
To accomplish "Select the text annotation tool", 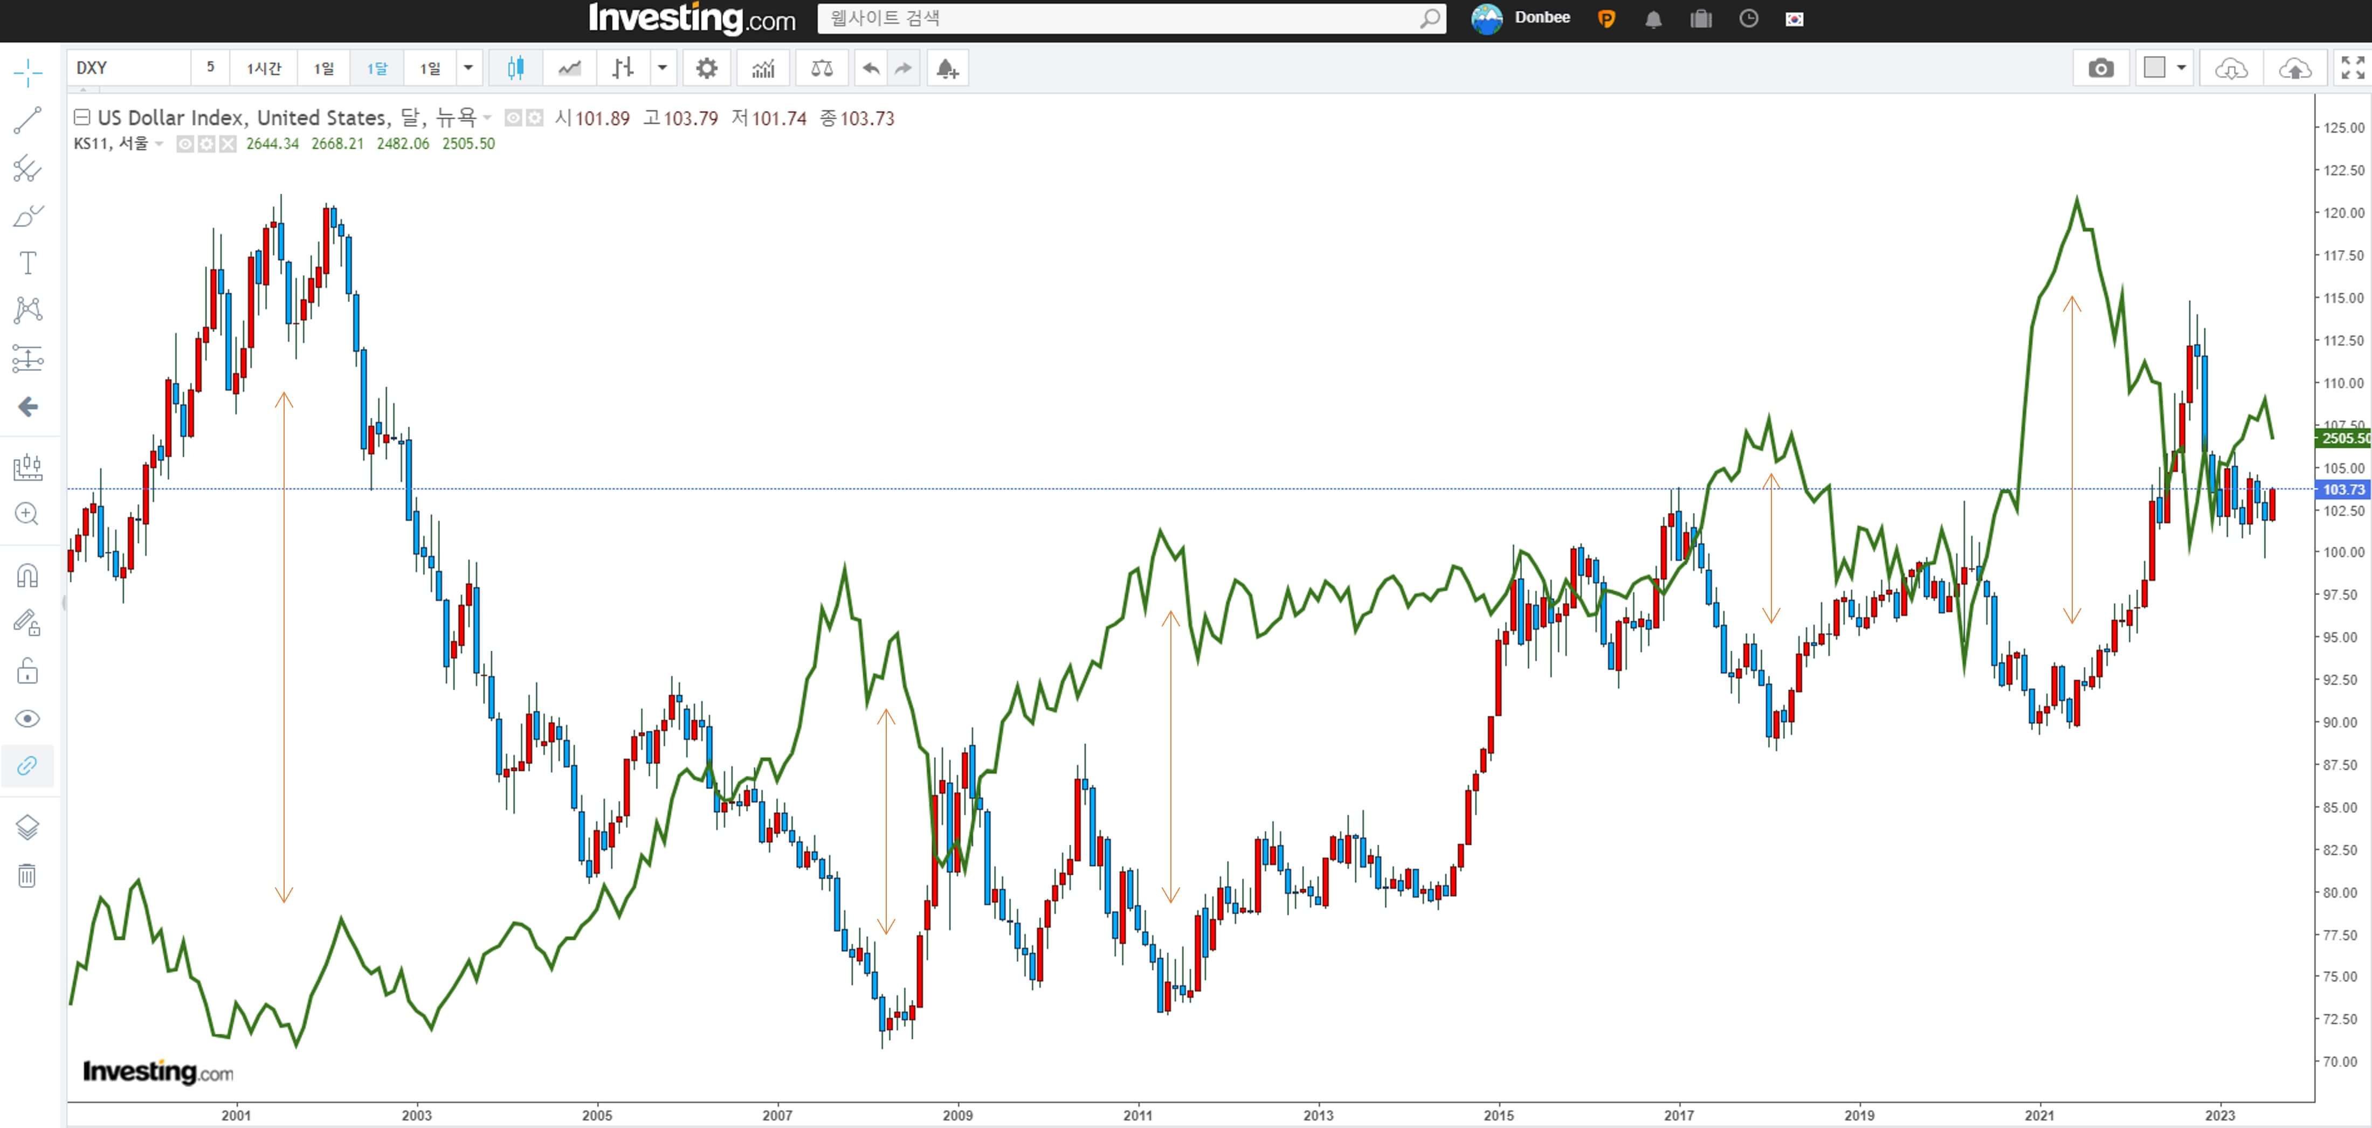I will pos(27,264).
